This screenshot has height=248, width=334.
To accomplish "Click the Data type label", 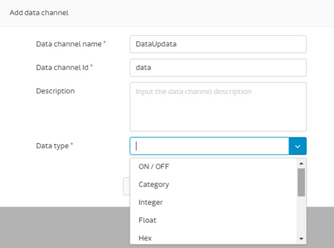I will (52, 146).
